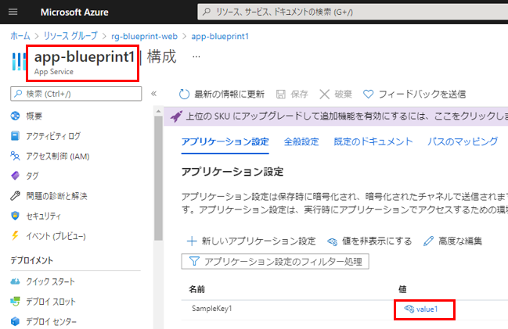Screen dimensions: 508x329
Task: Click the plus icon for new setting
Action: point(192,241)
